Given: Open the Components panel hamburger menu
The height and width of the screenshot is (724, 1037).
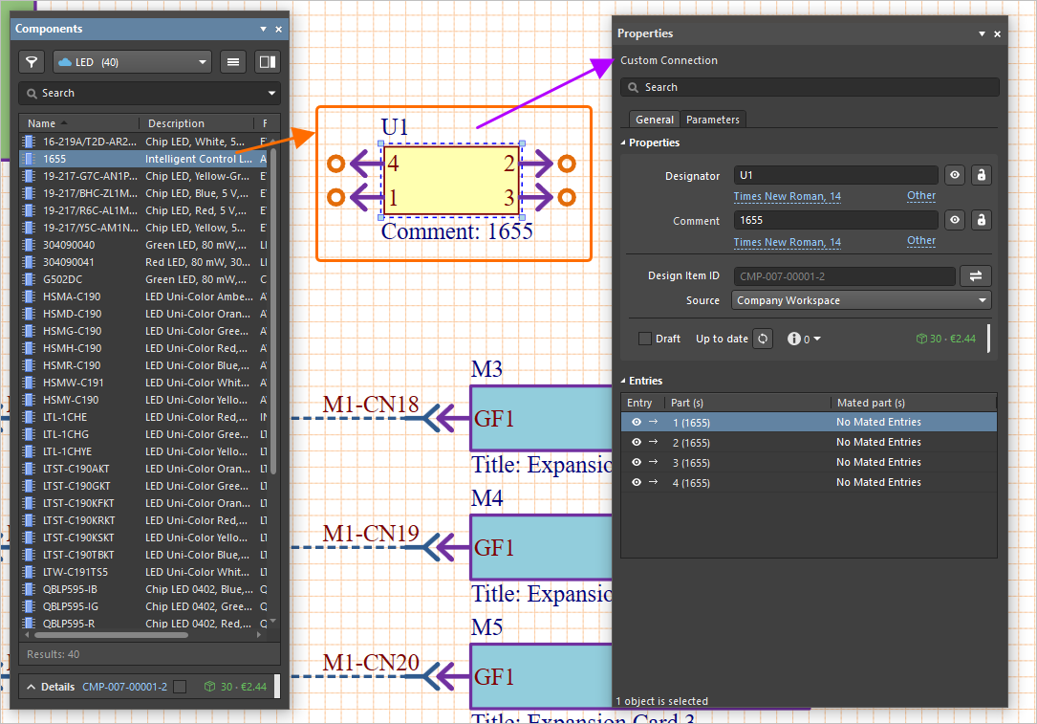Looking at the screenshot, I should (232, 62).
